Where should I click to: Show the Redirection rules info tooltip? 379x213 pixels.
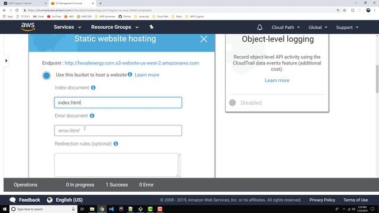(116, 144)
